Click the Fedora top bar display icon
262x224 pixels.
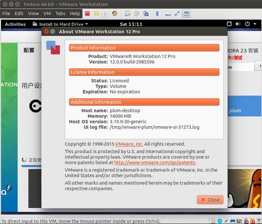click(229, 24)
